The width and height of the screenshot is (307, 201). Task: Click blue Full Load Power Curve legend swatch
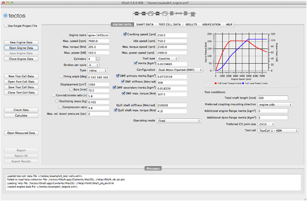click(x=243, y=83)
